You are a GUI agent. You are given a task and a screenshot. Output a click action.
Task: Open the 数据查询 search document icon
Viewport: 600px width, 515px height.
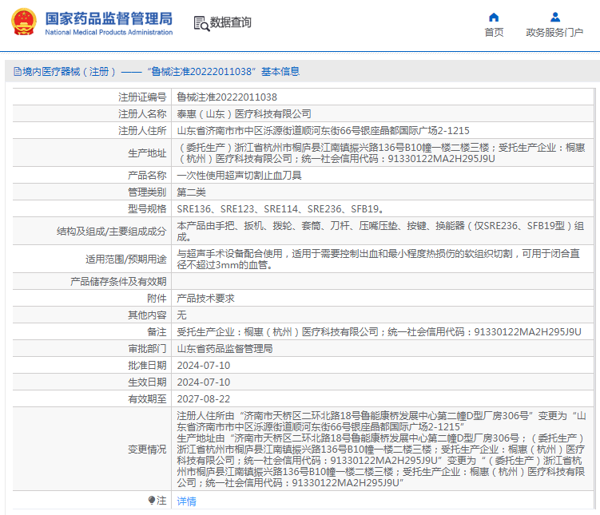tap(201, 23)
